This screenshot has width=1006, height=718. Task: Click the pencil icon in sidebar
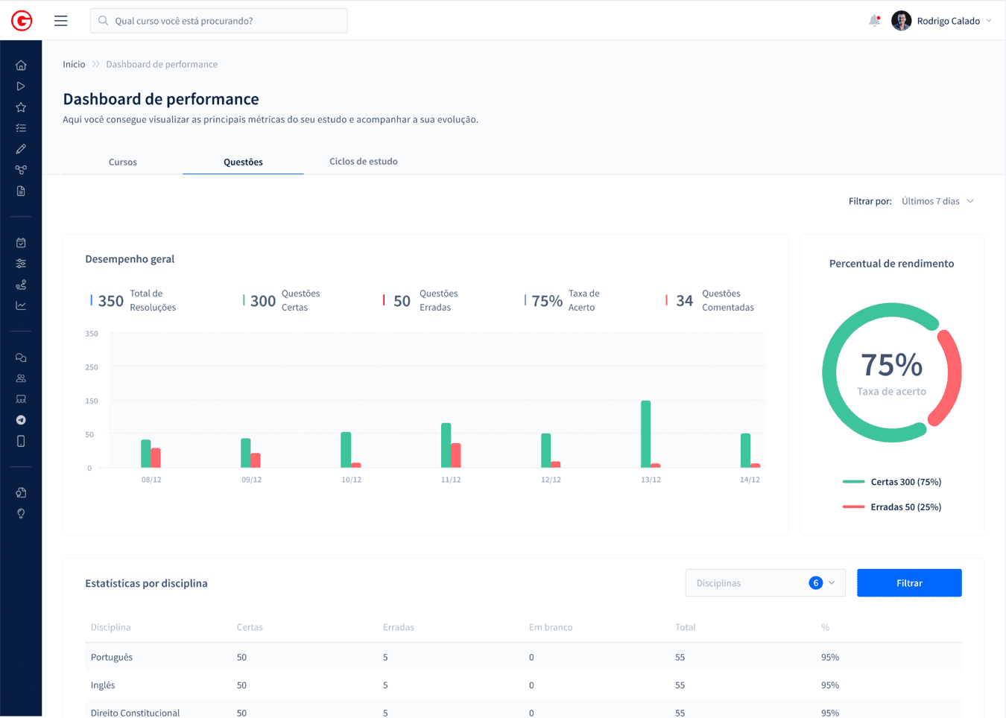coord(21,149)
